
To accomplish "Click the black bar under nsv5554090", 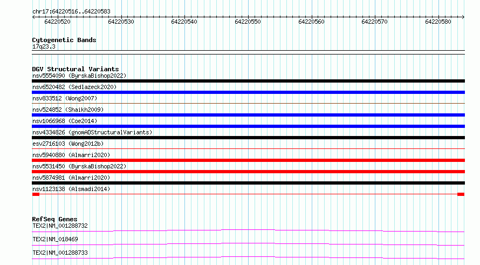I will (x=248, y=81).
